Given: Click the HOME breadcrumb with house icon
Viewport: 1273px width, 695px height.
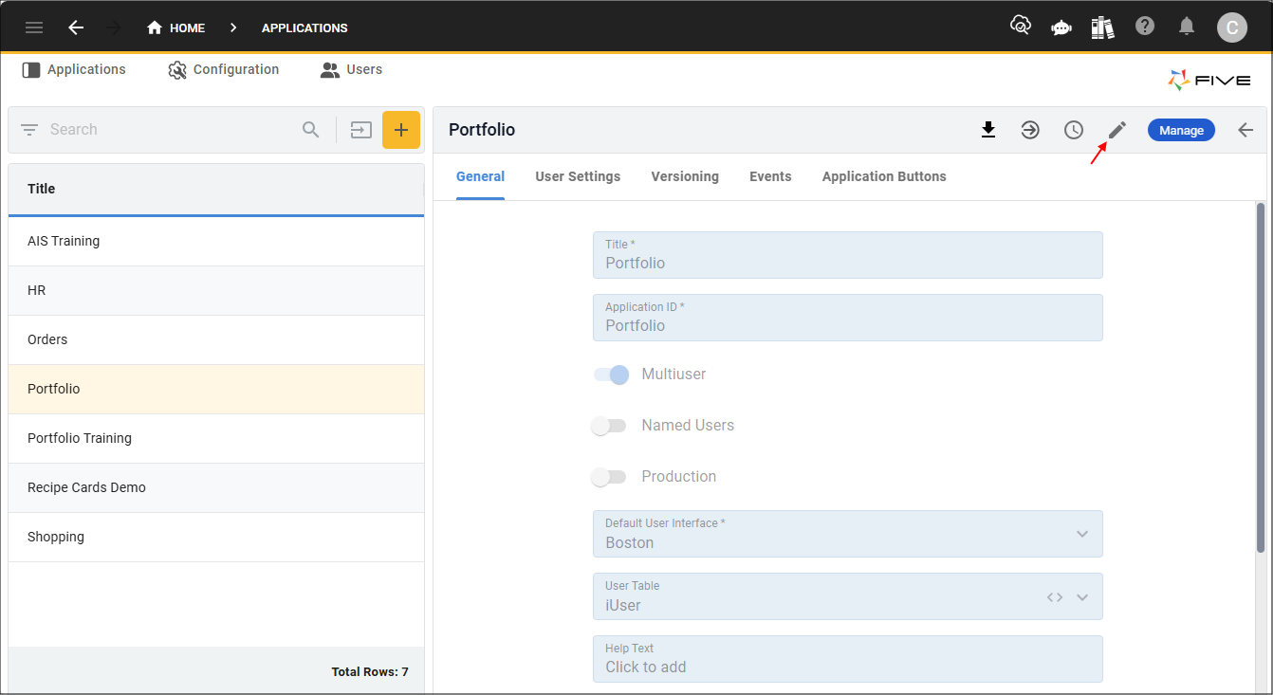Looking at the screenshot, I should pos(175,27).
